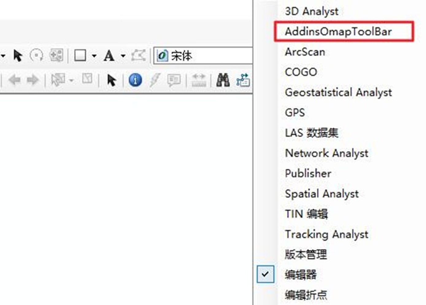This screenshot has height=305, width=426.
Task: Open the text tool dropdown arrow
Action: (123, 56)
